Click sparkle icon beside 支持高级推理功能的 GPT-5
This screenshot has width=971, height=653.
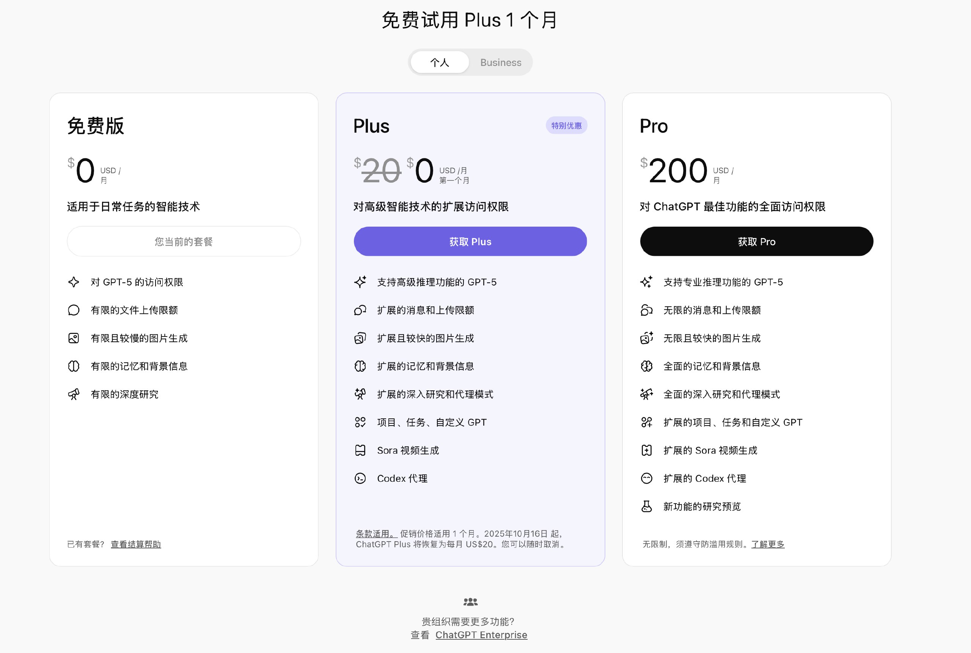pyautogui.click(x=360, y=282)
